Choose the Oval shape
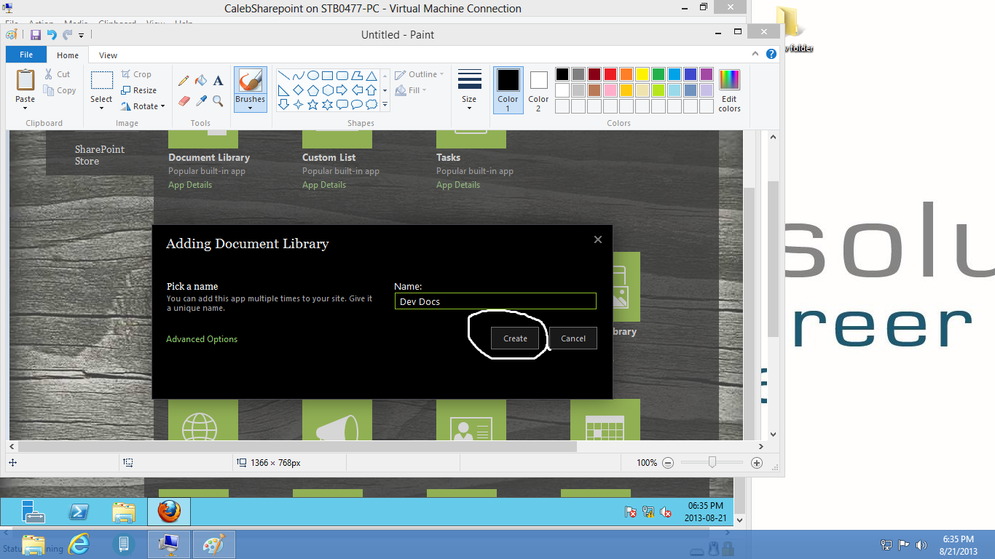995x559 pixels. [x=312, y=76]
